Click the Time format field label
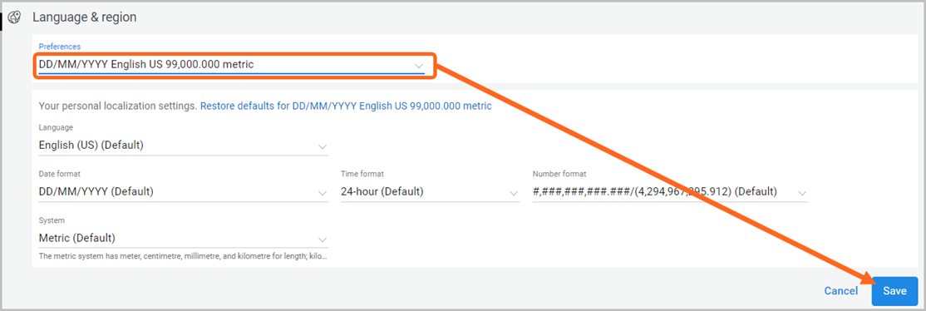Screen dimensions: 926x311 click(362, 174)
